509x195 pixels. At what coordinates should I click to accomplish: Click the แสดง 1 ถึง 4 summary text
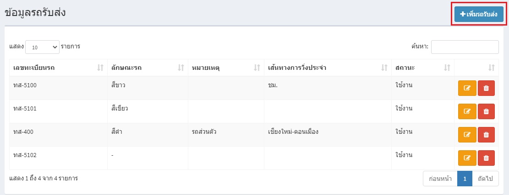[44, 178]
